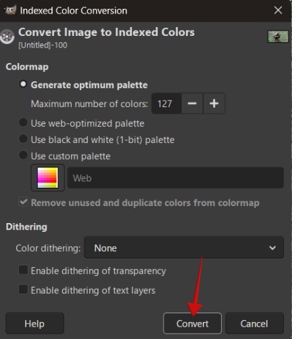Click the Web palette name field
This screenshot has height=339, width=292.
coord(176,178)
